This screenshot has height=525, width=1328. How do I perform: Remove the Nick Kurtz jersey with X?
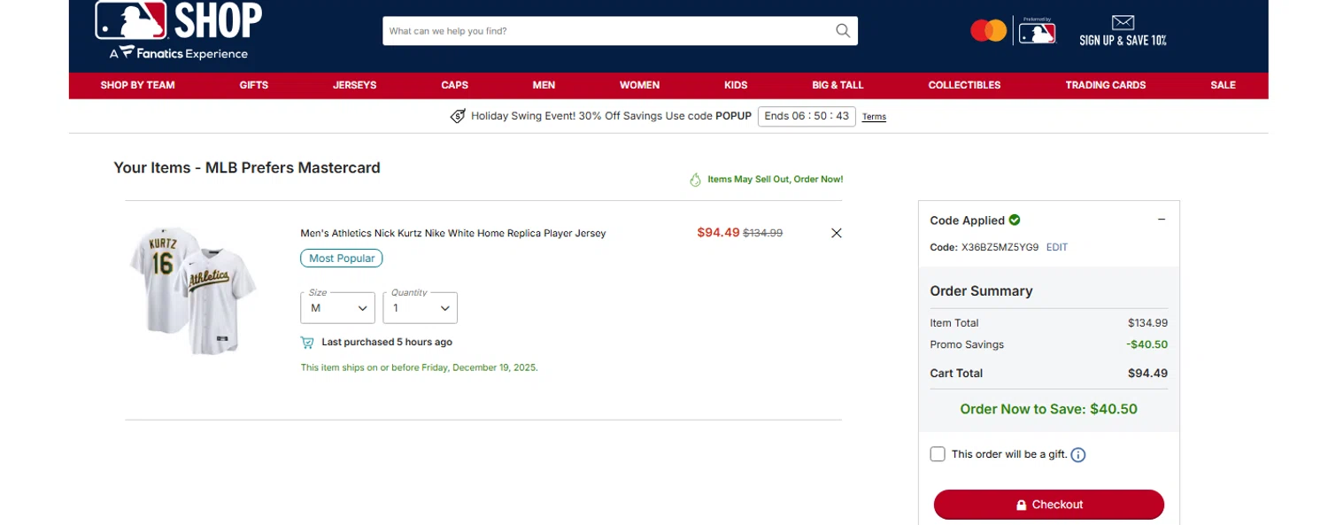pos(837,233)
